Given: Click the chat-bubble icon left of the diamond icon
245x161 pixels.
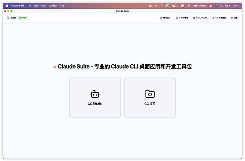Looking at the screenshot, I should [150, 6].
